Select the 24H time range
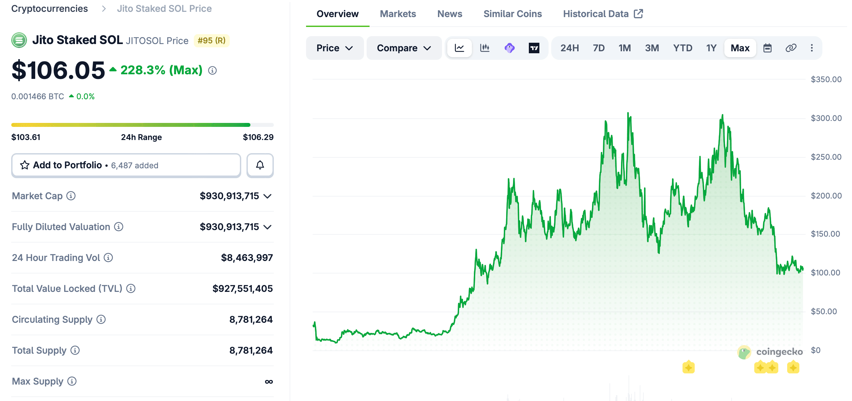 tap(569, 48)
